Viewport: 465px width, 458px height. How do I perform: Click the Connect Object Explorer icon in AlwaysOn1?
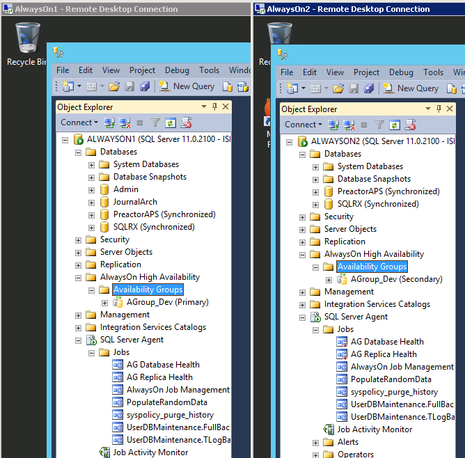[x=109, y=123]
